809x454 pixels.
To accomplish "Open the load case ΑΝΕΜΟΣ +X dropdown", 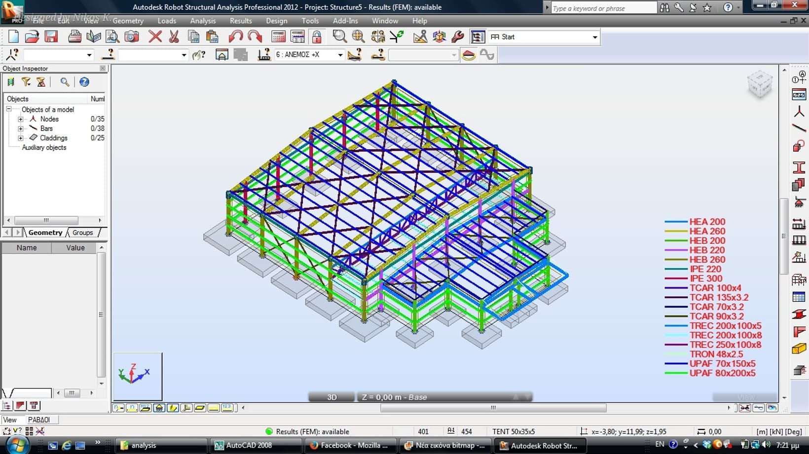I will (x=340, y=55).
